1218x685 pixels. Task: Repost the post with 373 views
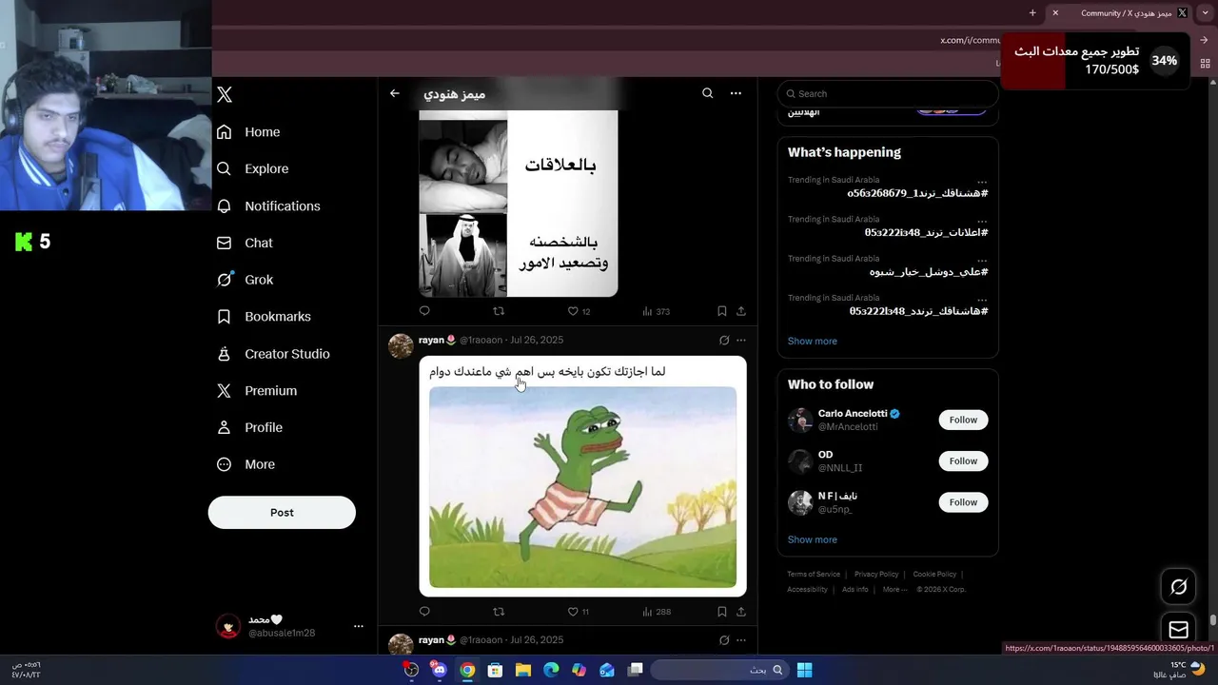[x=499, y=311]
